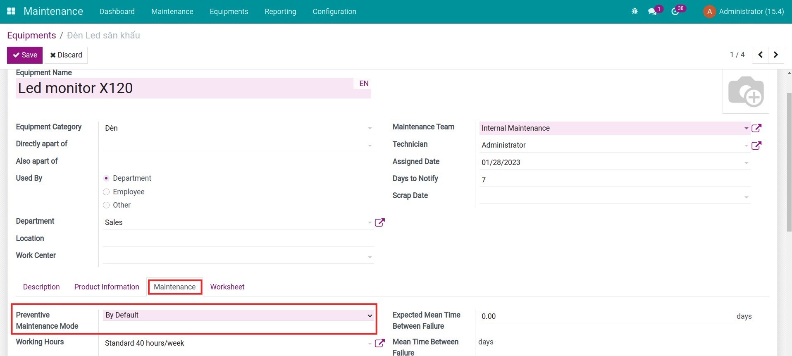Switch to the Worksheet tab
This screenshot has width=792, height=356.
[x=227, y=287]
